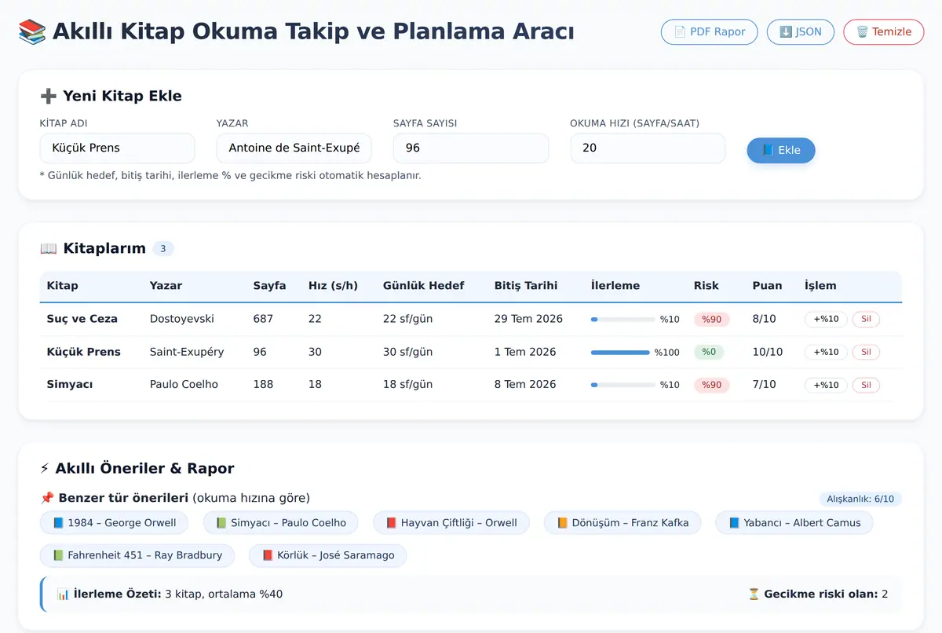Click the Kitaplarım count badge 3

click(163, 249)
